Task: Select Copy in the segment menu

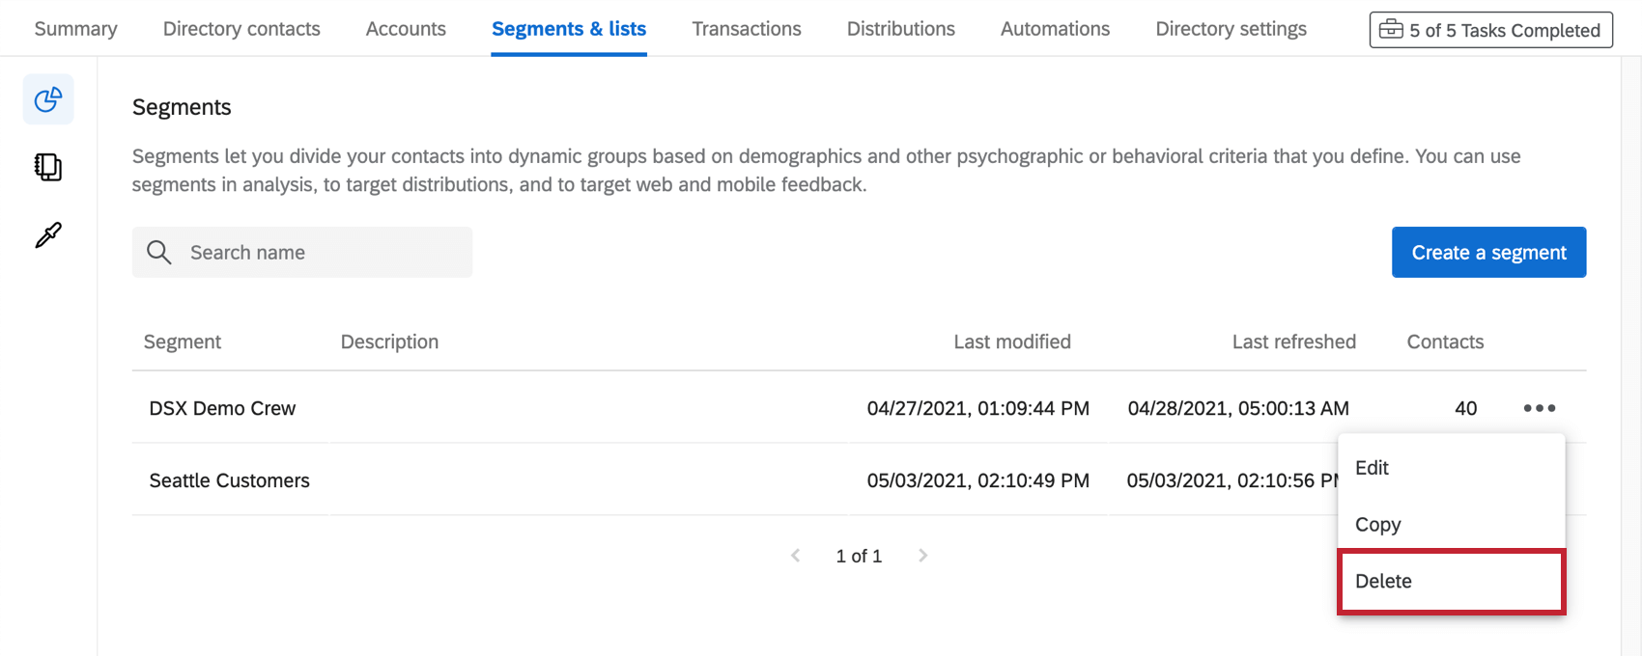Action: 1377,525
